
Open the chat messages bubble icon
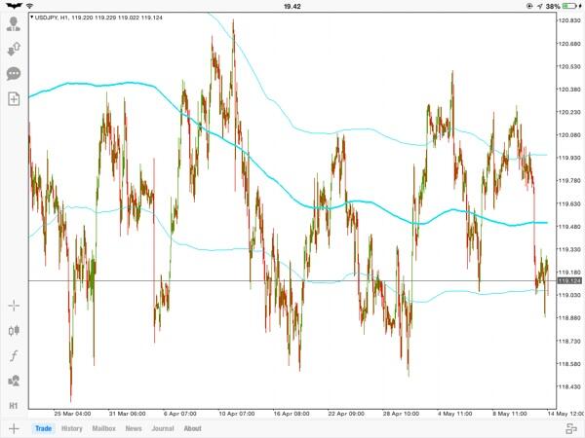point(14,74)
